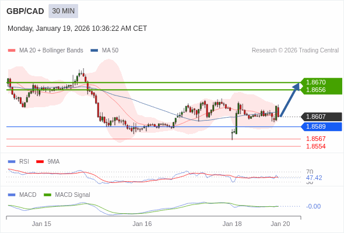Click the MACD legend label
This screenshot has height=233, width=344.
click(x=27, y=195)
